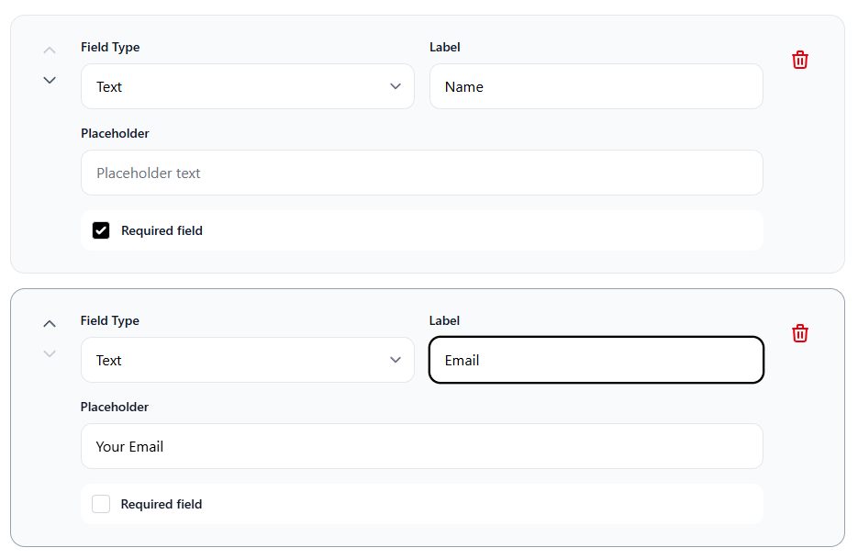Image resolution: width=858 pixels, height=559 pixels.
Task: Move the Email field down
Action: (50, 353)
